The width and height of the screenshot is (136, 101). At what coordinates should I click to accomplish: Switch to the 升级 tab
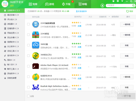[66, 4]
